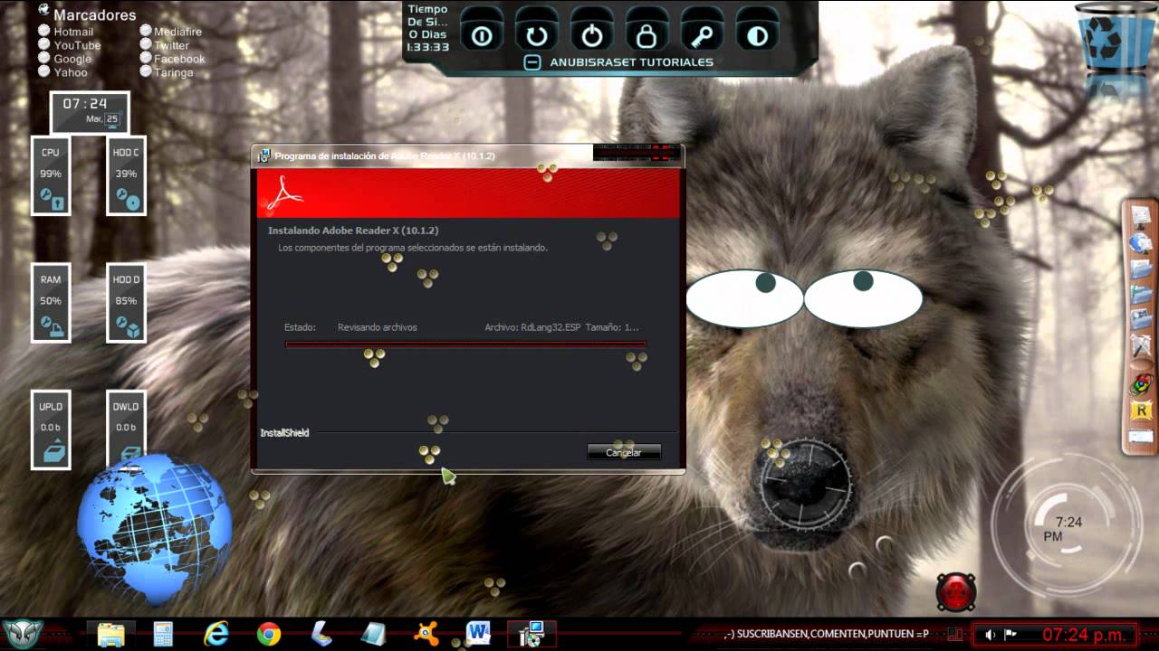Click the HDD C usage gadget
The width and height of the screenshot is (1159, 651).
click(126, 175)
